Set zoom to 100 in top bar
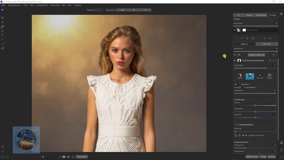The image size is (284, 160). pos(122,10)
